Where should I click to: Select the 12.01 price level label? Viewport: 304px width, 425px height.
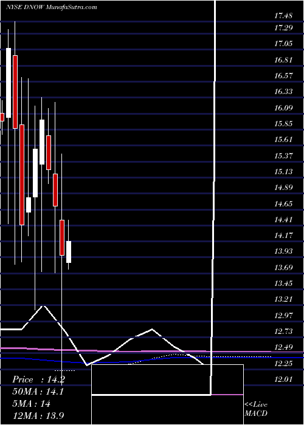(283, 379)
